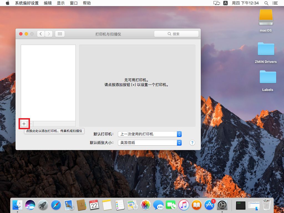Open Notification Center list icon
The image size is (284, 213).
click(x=275, y=3)
